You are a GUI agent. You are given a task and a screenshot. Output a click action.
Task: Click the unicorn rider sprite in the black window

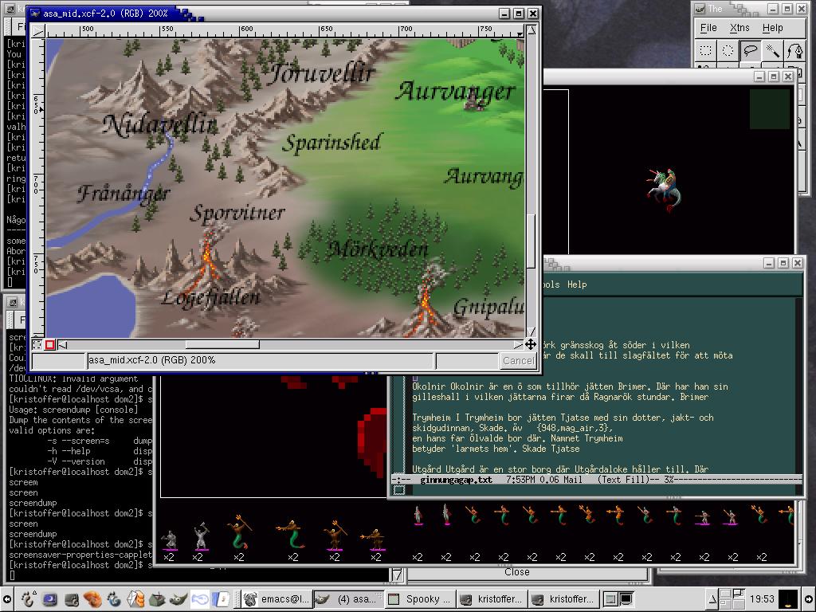[664, 190]
